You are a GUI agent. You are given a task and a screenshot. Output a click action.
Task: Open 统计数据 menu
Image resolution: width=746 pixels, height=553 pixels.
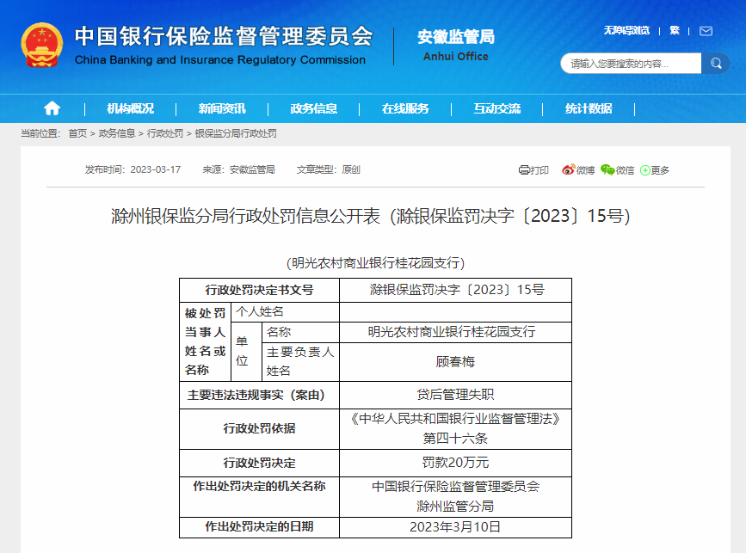coord(589,109)
